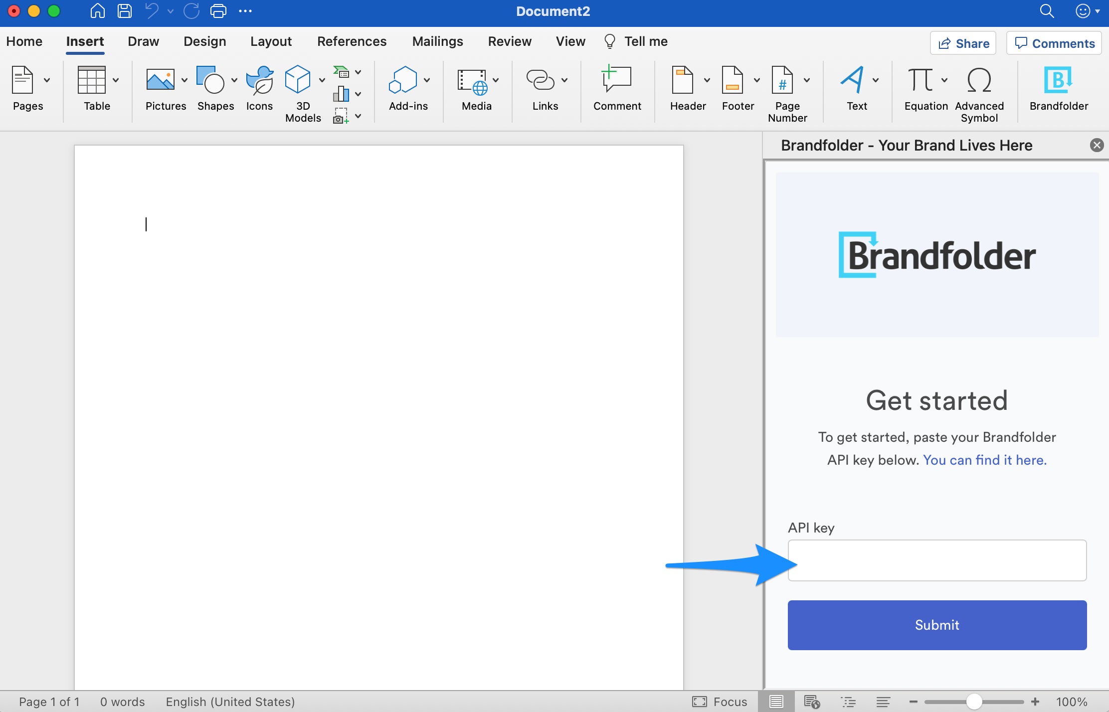
Task: Switch to Print Layout view
Action: click(x=776, y=702)
